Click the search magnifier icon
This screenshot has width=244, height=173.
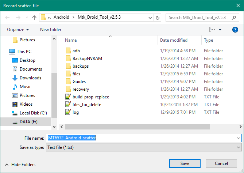[235, 17]
